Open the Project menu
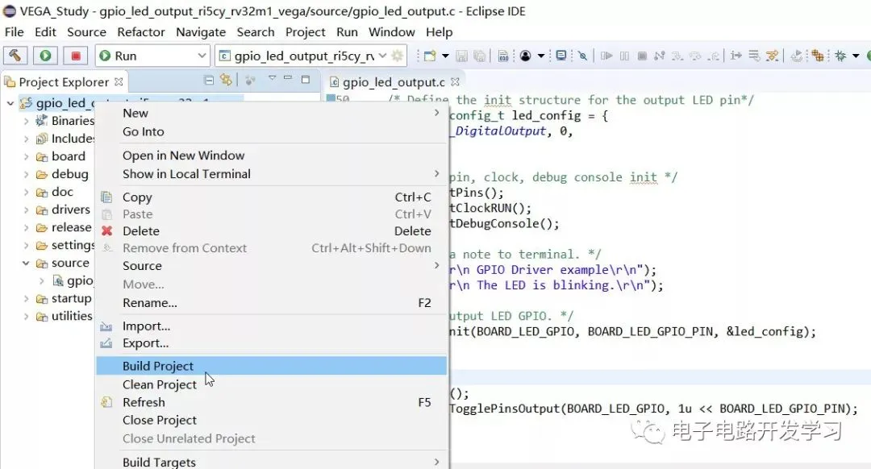 [306, 32]
